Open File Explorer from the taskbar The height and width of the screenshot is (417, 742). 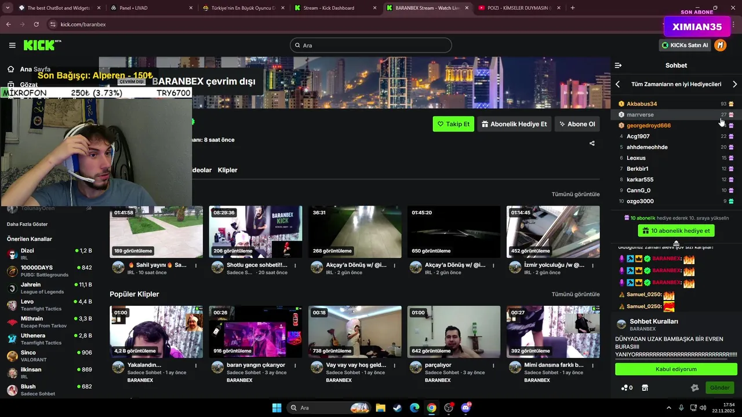pyautogui.click(x=380, y=408)
